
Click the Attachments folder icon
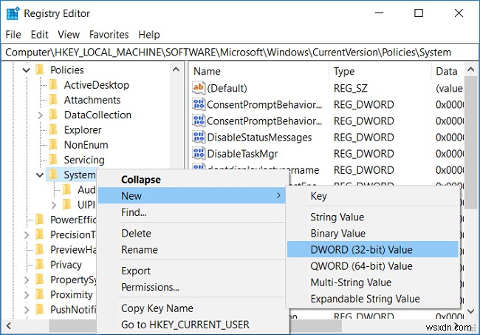[53, 100]
